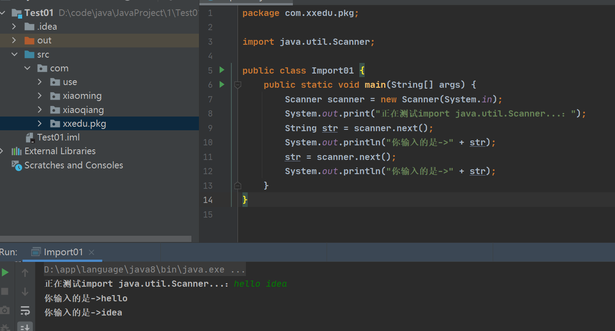Screen dimensions: 615x331
Task: Click 'str = scanner.next();' on line 11
Action: pyautogui.click(x=340, y=157)
